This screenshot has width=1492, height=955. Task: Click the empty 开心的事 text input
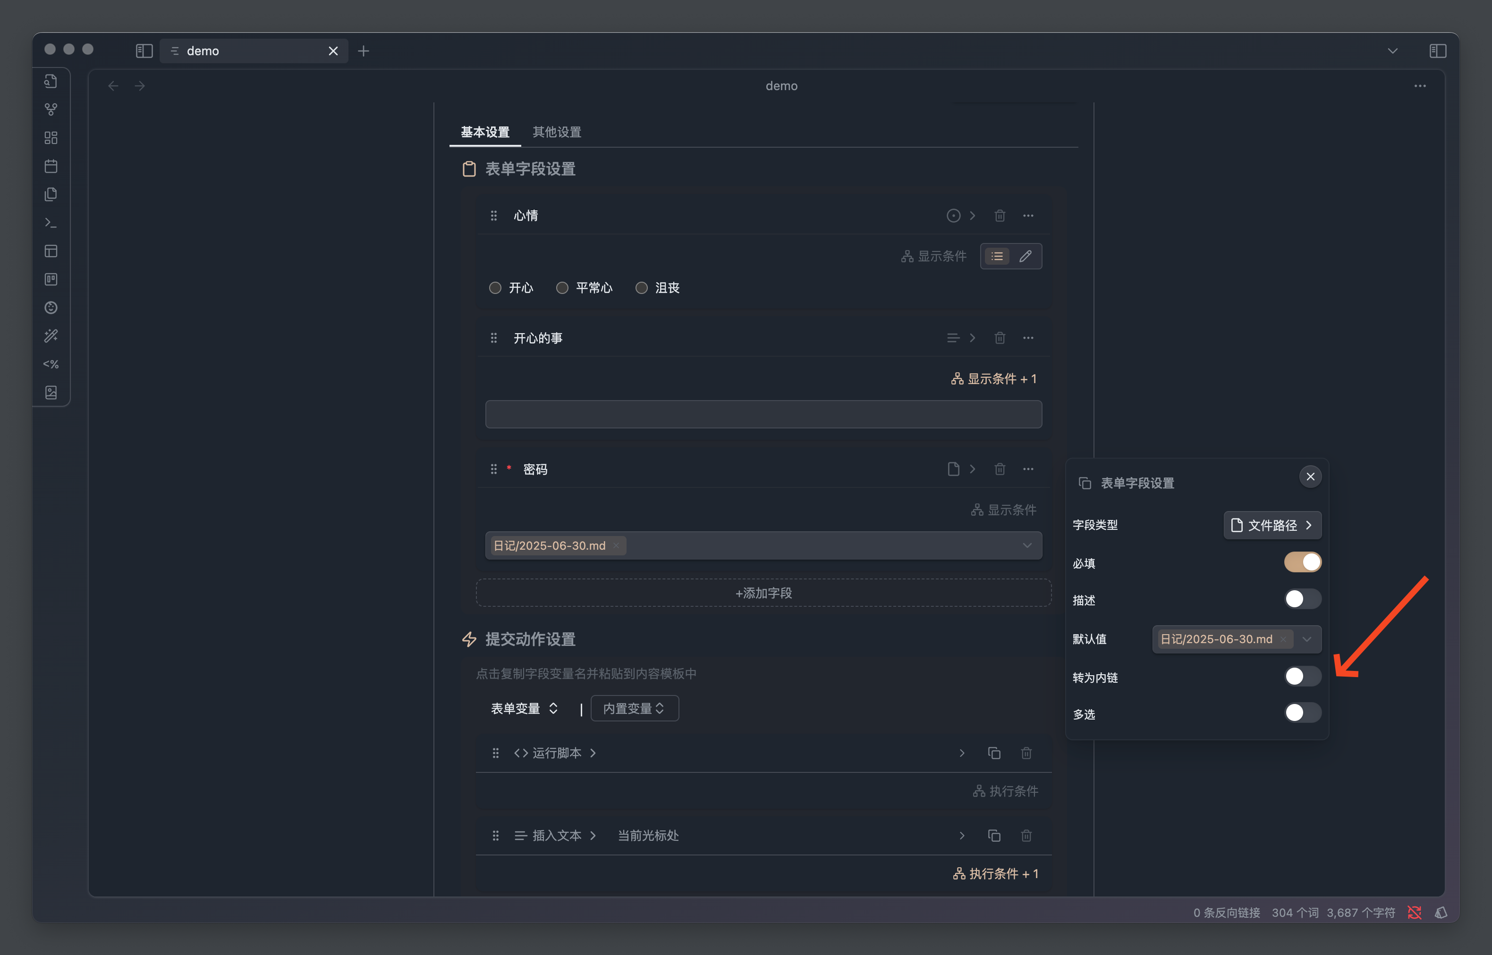pos(763,414)
